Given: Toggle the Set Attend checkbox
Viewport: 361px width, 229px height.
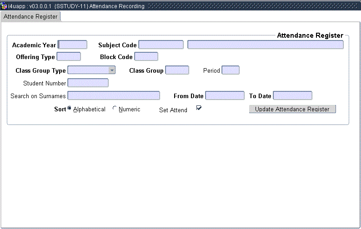Looking at the screenshot, I should [x=199, y=108].
